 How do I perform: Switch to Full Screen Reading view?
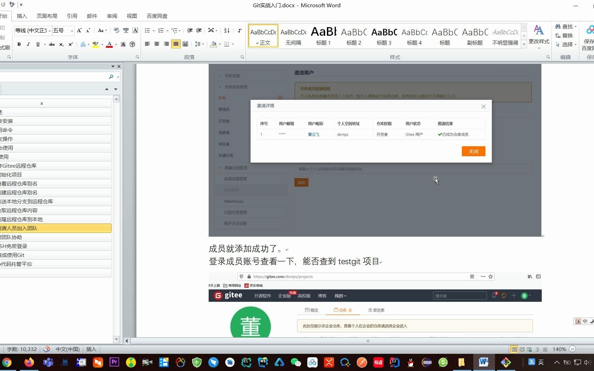522,349
